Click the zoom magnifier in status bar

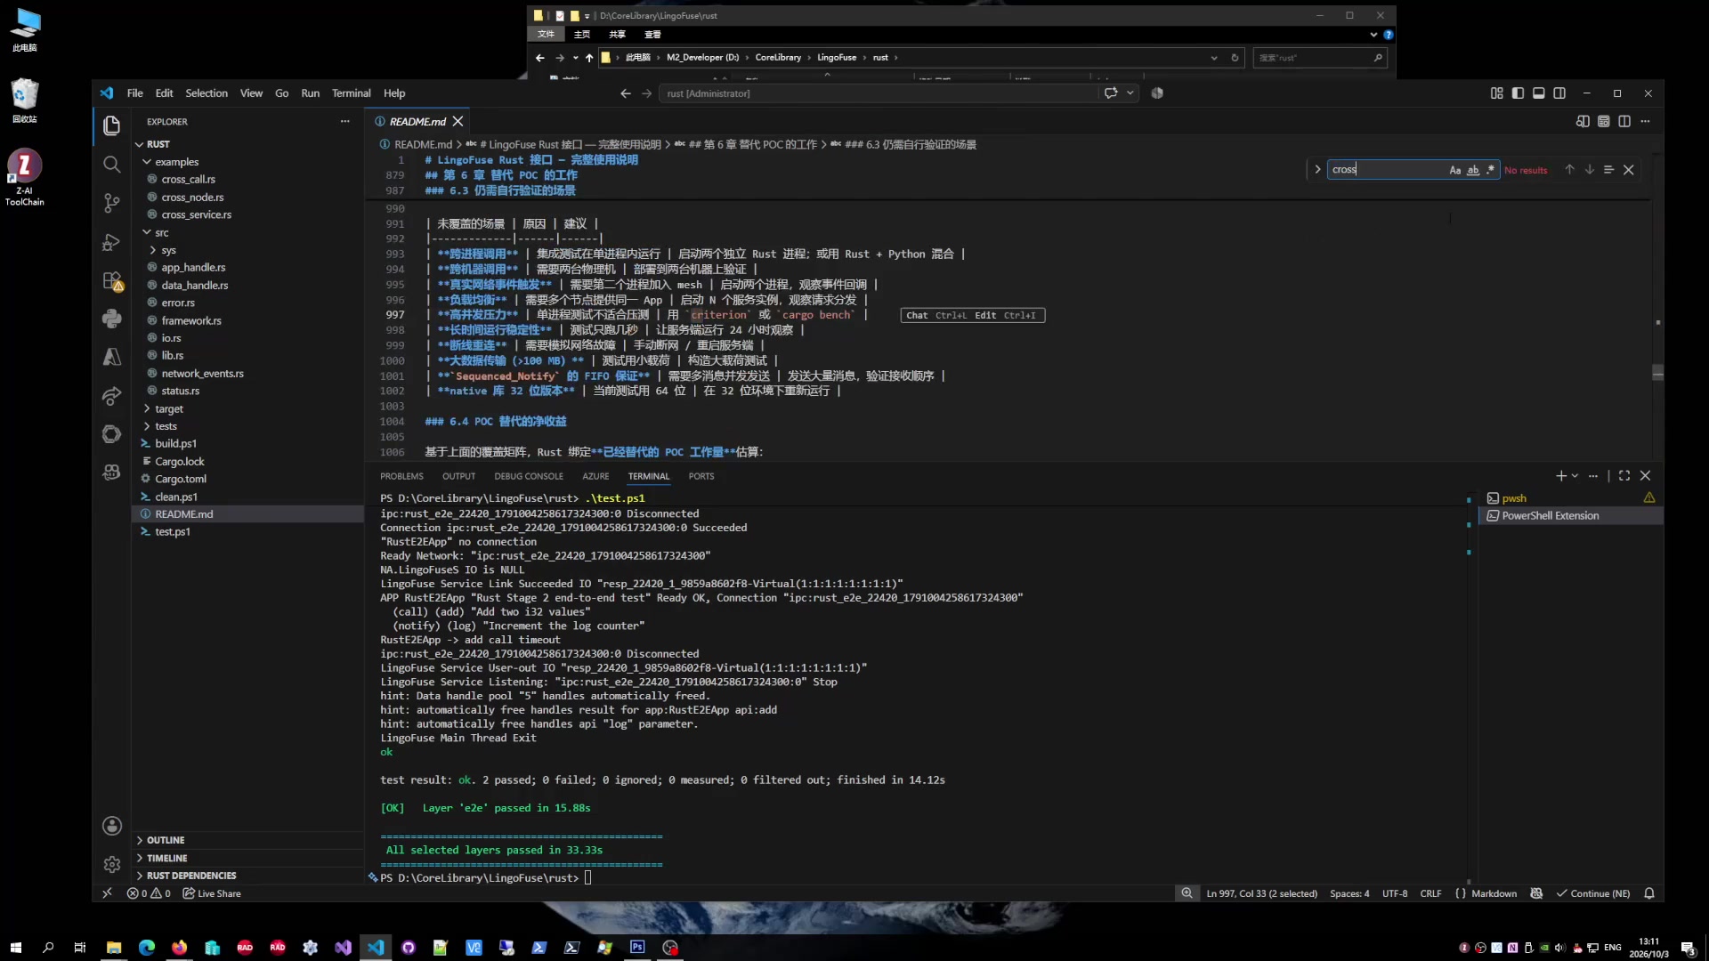(x=1187, y=893)
